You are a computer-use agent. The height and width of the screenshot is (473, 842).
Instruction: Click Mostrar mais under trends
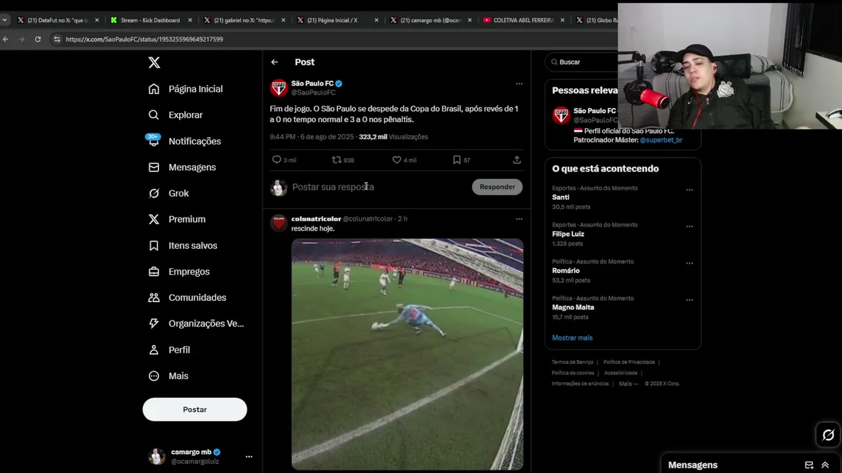[572, 338]
